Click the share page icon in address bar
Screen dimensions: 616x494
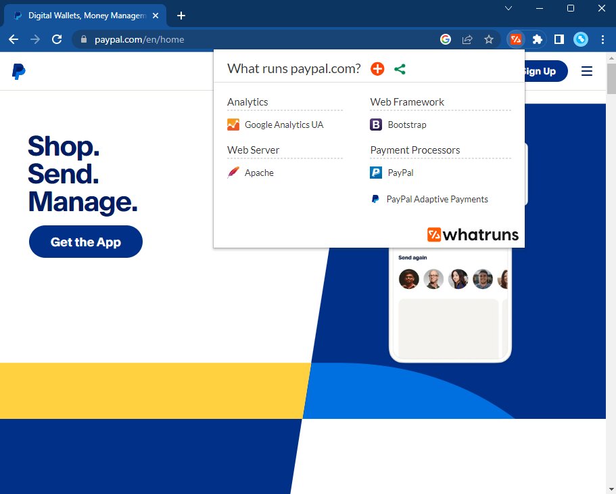pyautogui.click(x=467, y=39)
